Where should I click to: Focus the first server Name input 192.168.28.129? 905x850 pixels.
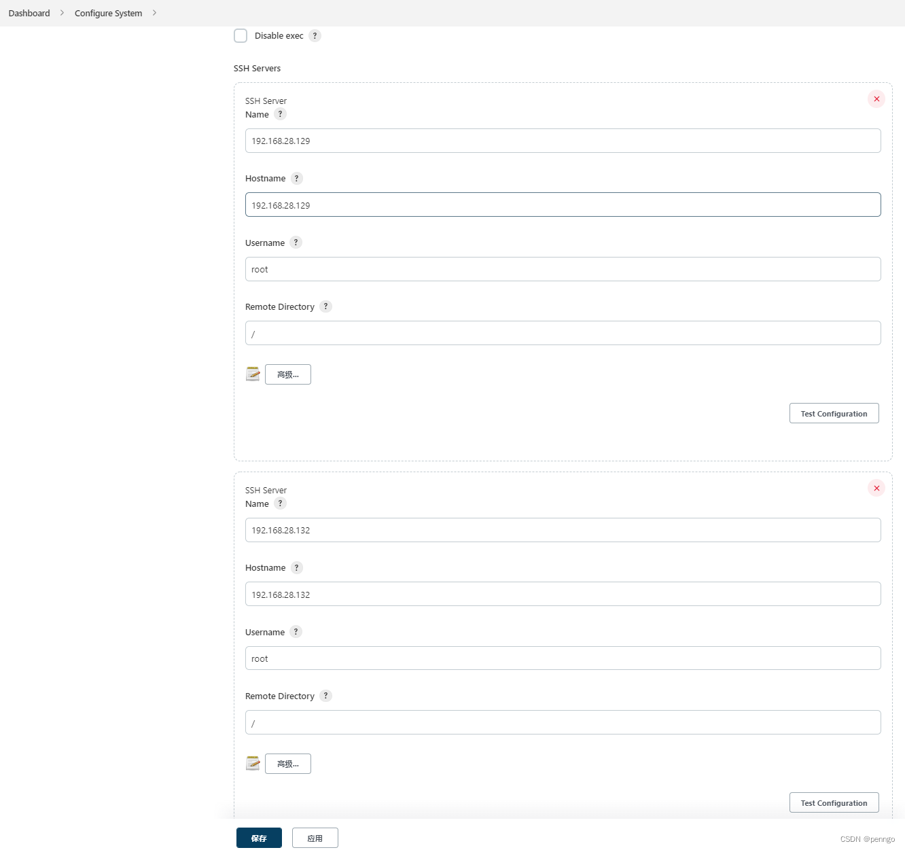(563, 141)
